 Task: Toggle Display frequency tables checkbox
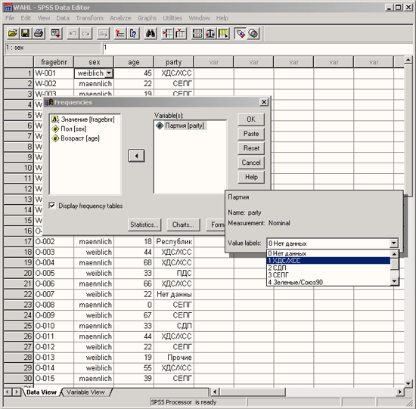(x=52, y=206)
